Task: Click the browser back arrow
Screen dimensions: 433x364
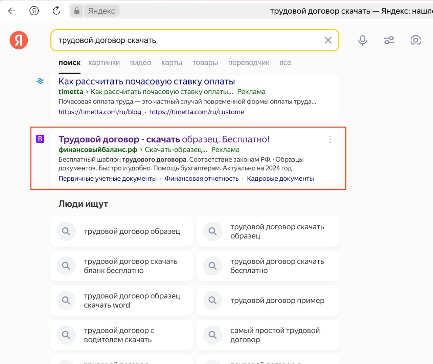Action: coord(12,11)
